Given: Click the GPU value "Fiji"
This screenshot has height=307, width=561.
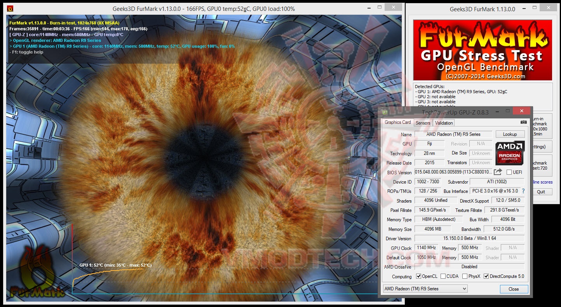Looking at the screenshot, I should (x=429, y=144).
